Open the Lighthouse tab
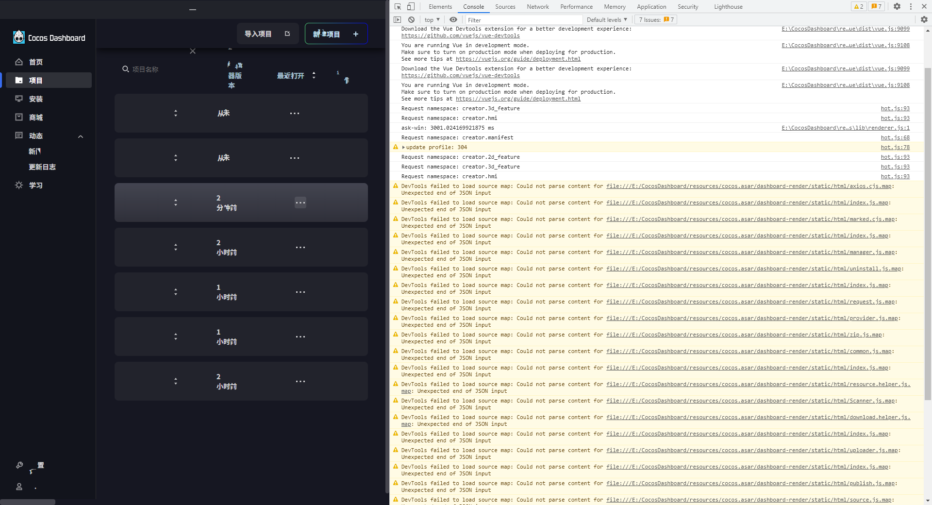 point(728,6)
